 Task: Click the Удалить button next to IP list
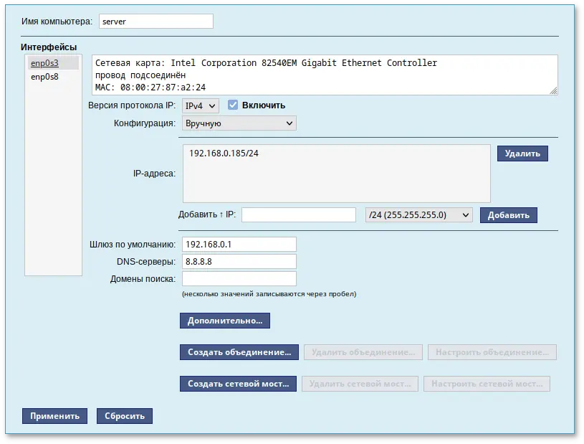click(x=522, y=153)
